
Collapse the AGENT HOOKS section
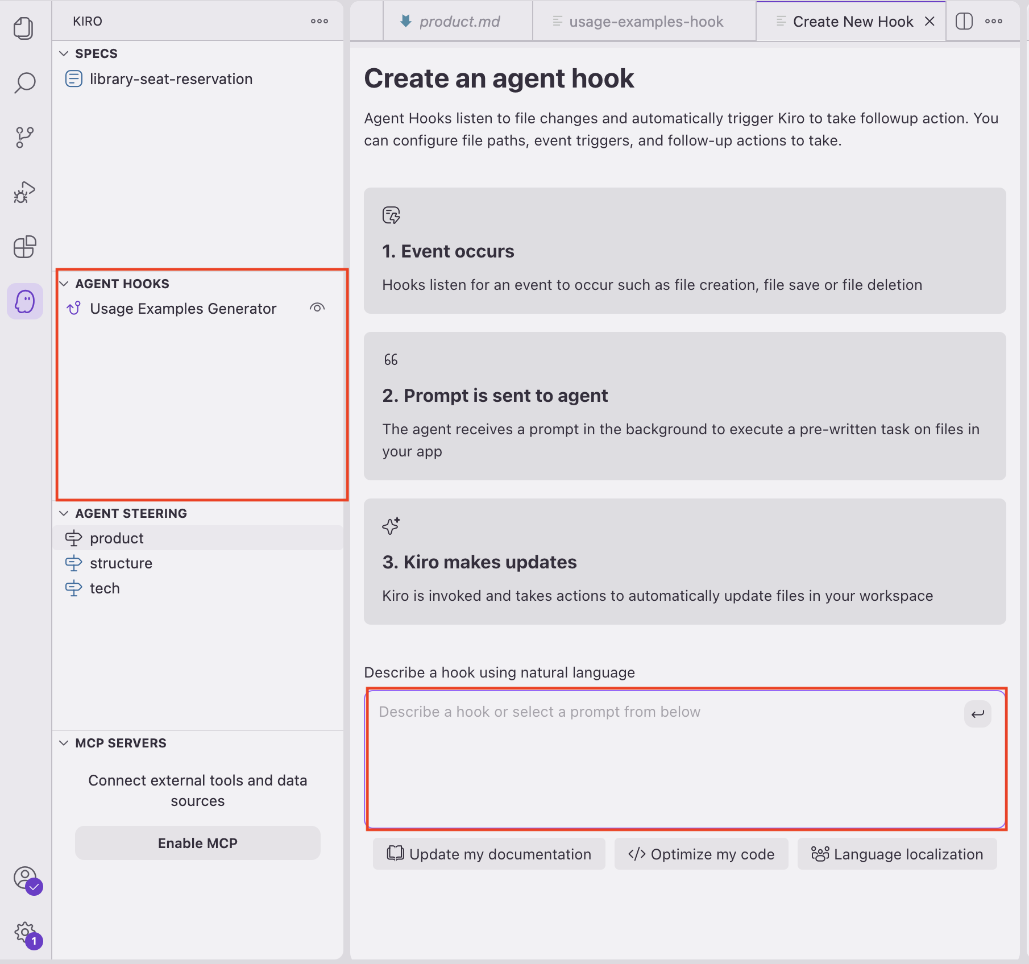point(64,284)
